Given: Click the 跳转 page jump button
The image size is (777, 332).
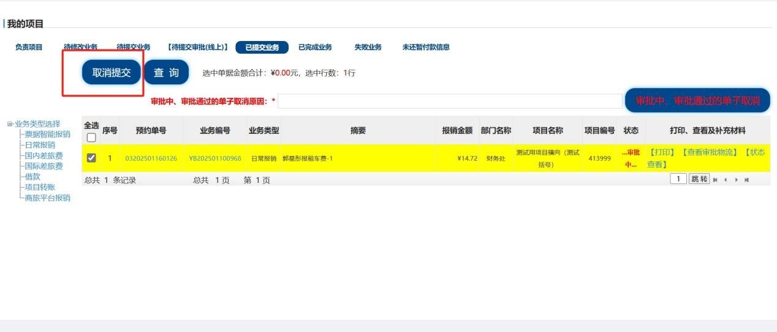Looking at the screenshot, I should tap(699, 179).
